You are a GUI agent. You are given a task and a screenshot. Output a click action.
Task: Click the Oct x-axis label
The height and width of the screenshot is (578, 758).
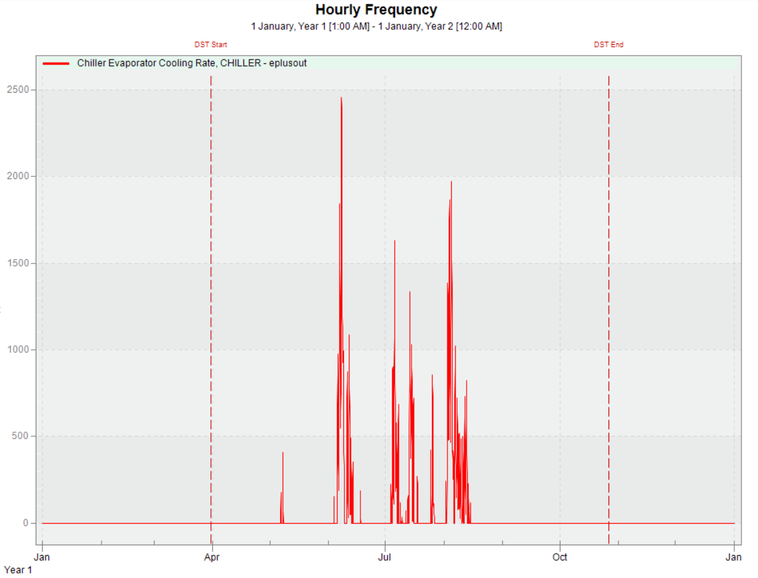[560, 557]
